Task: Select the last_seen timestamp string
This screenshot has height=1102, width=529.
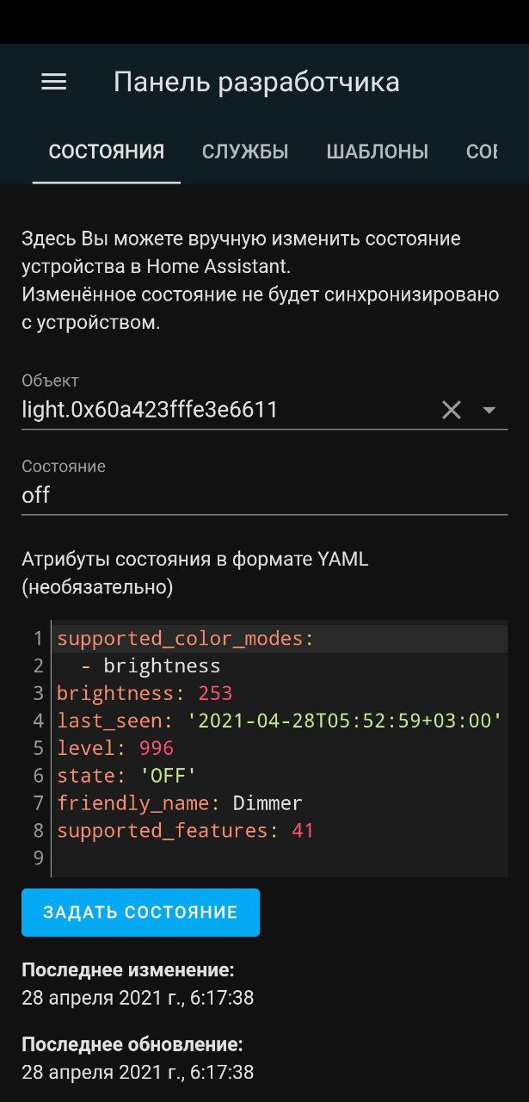Action: pos(344,721)
